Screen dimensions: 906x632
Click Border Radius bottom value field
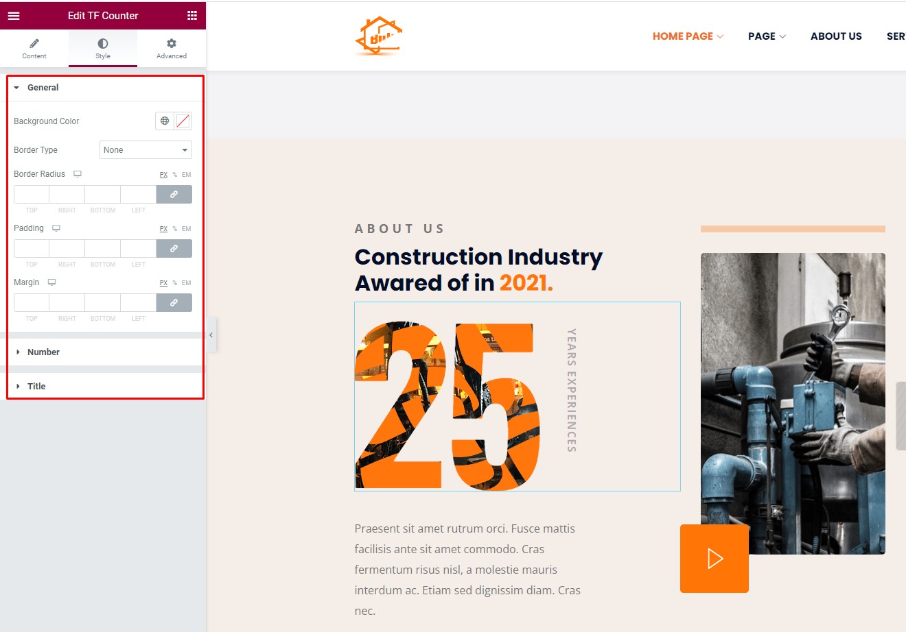click(x=103, y=195)
